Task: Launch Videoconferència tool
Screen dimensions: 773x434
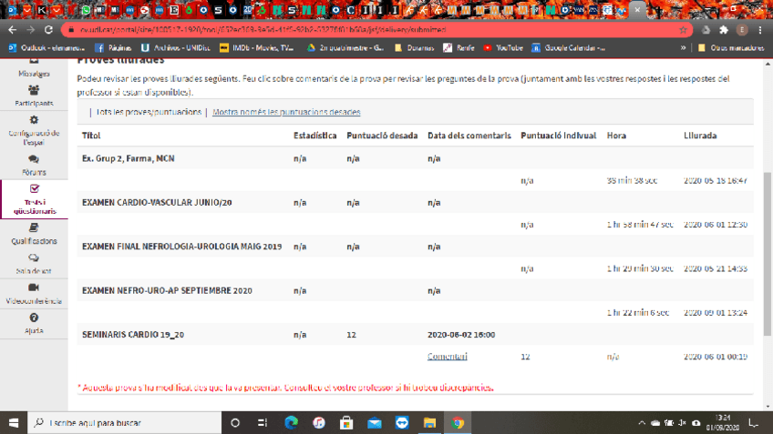Action: pyautogui.click(x=34, y=293)
